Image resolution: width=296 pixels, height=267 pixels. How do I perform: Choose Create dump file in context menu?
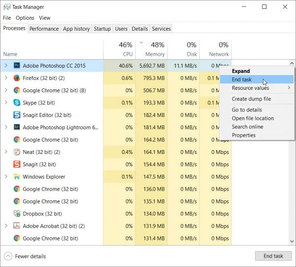[x=257, y=99]
